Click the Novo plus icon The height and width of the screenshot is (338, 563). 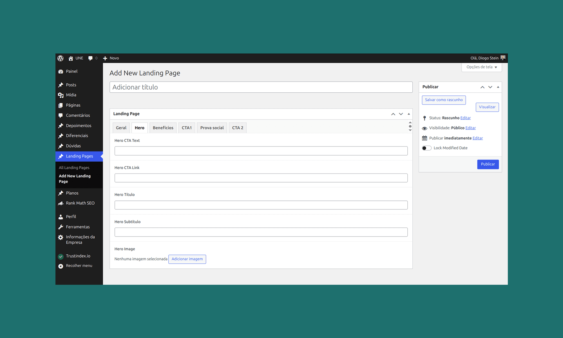pos(105,58)
